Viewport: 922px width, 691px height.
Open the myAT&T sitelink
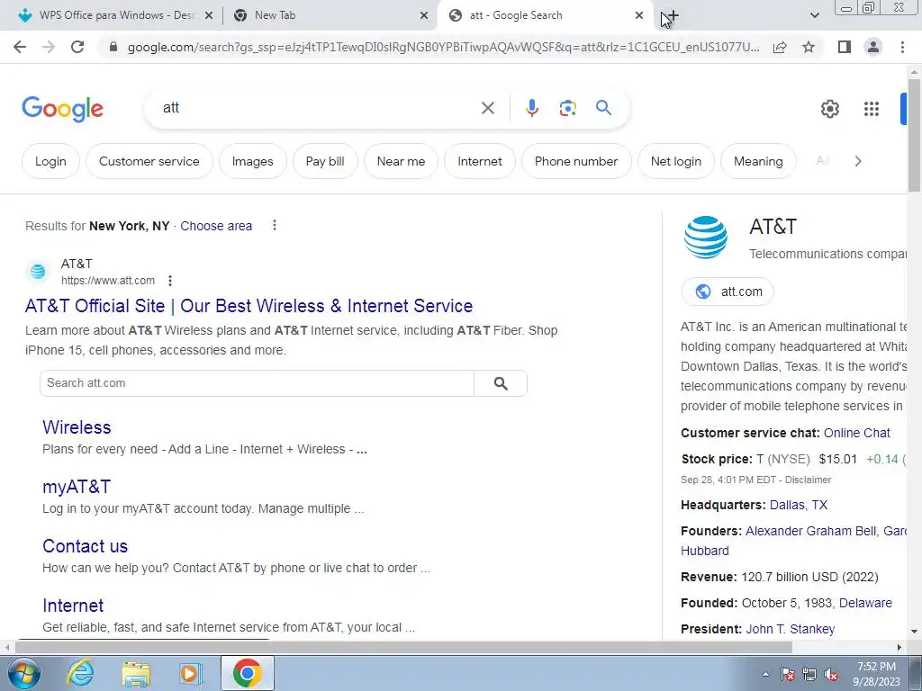click(x=77, y=487)
